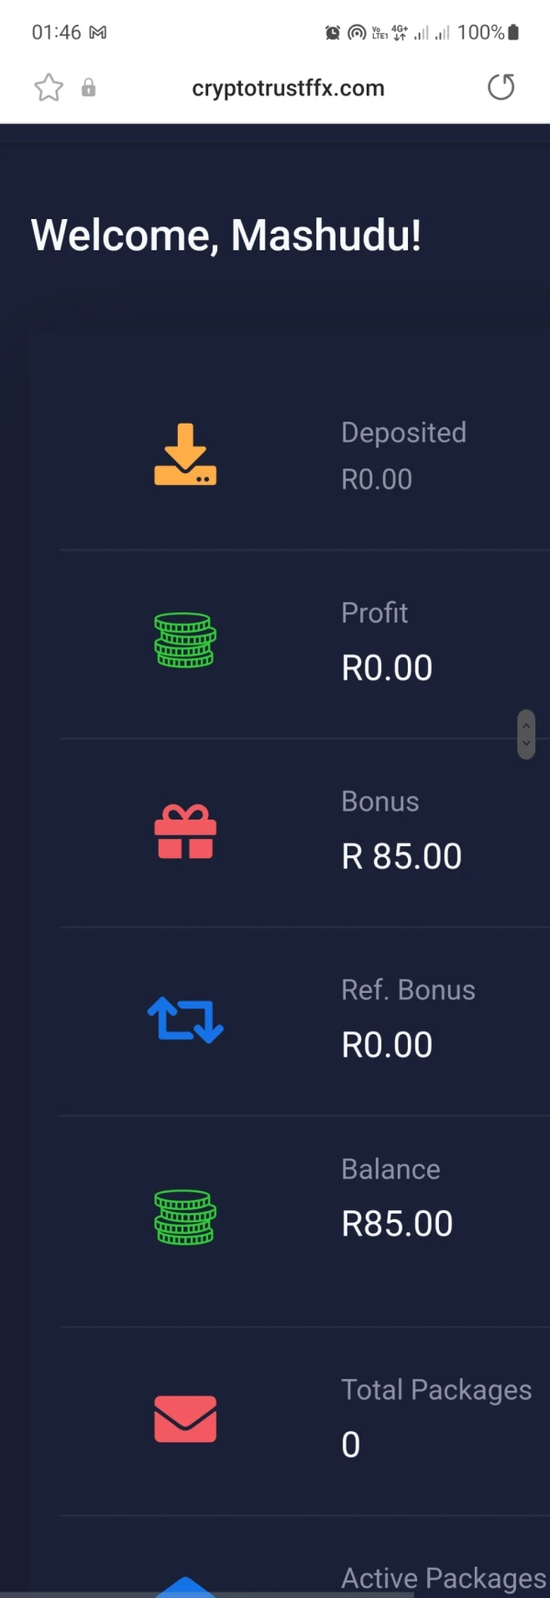Tap the padlock security icon
Screen dimensions: 550x1598
[x=89, y=88]
